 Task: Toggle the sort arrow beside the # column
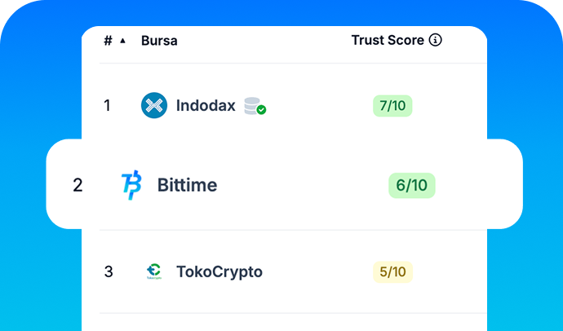point(122,41)
